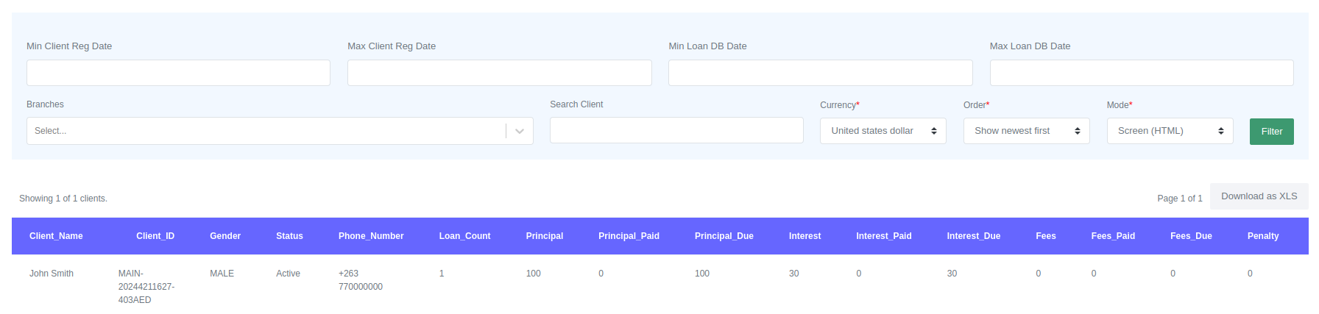Click the Client_Name column header

(x=56, y=236)
